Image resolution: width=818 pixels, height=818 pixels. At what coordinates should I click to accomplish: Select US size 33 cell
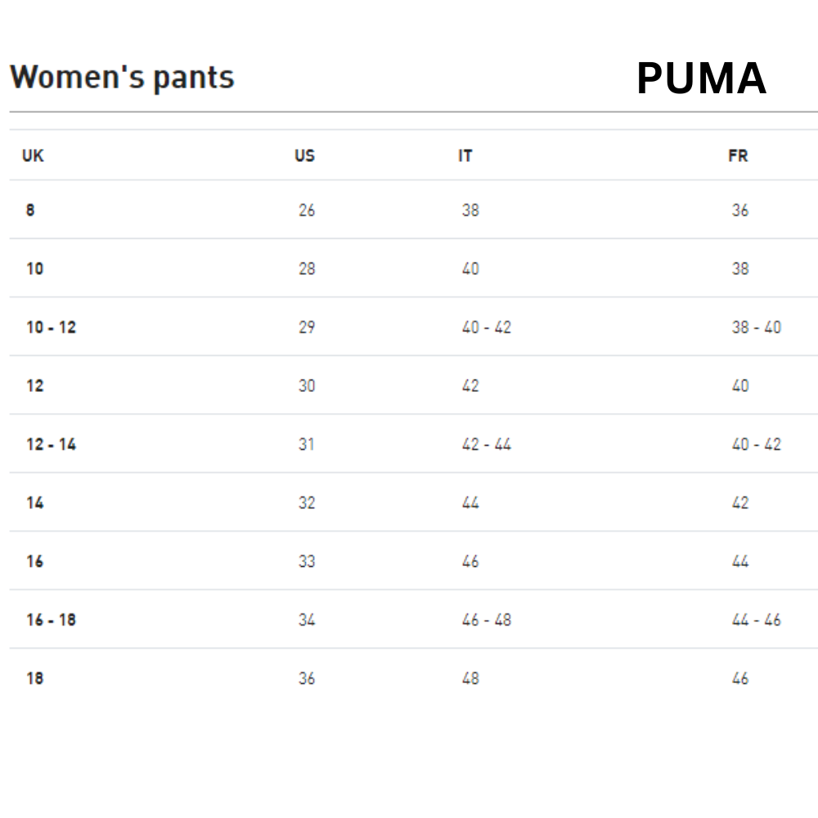[307, 561]
